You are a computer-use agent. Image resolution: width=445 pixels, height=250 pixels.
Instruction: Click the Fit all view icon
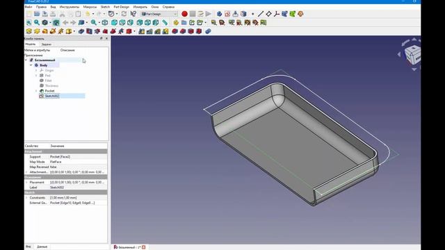tap(29, 22)
